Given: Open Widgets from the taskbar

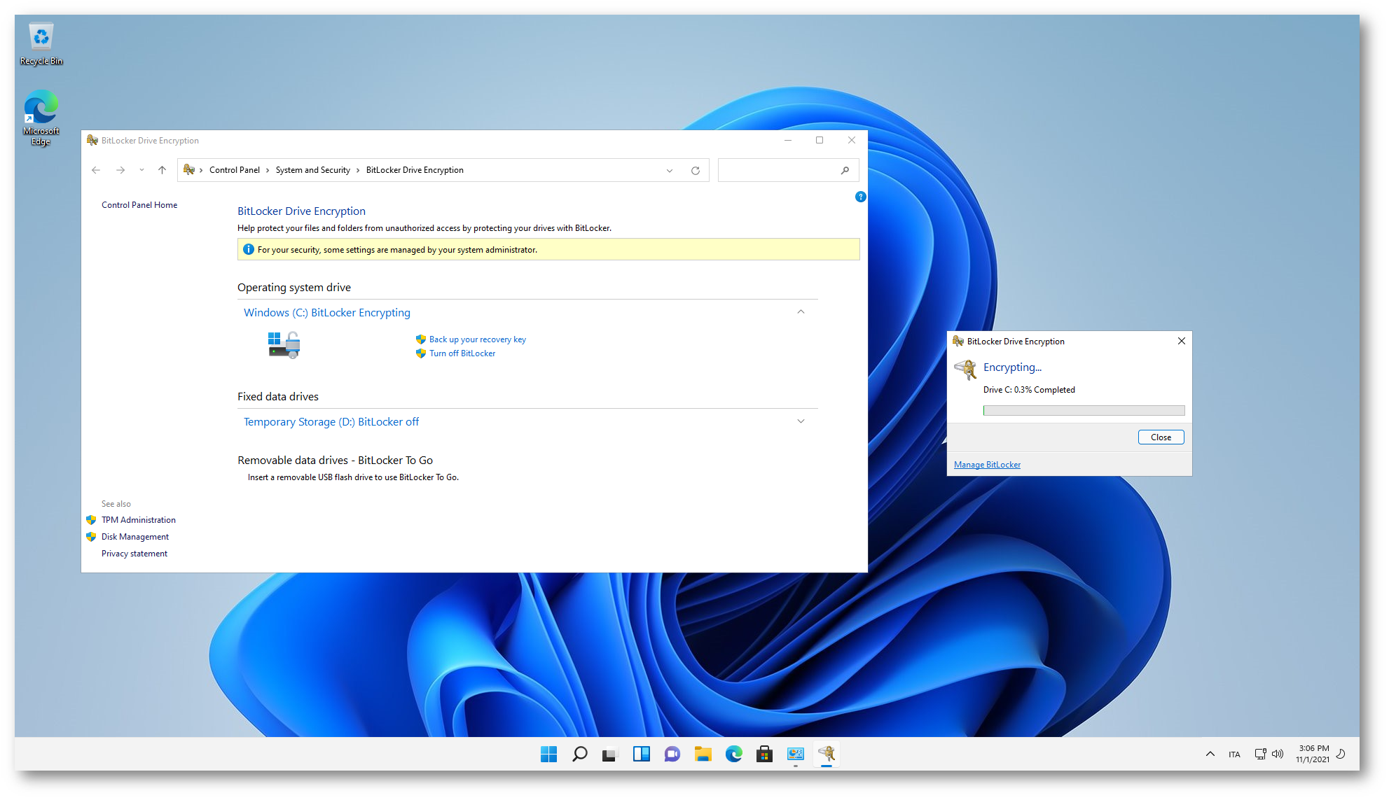Looking at the screenshot, I should (x=641, y=754).
